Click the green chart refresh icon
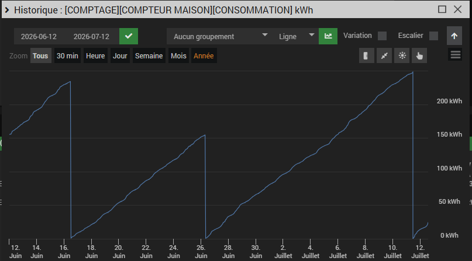This screenshot has width=472, height=261. coord(328,36)
